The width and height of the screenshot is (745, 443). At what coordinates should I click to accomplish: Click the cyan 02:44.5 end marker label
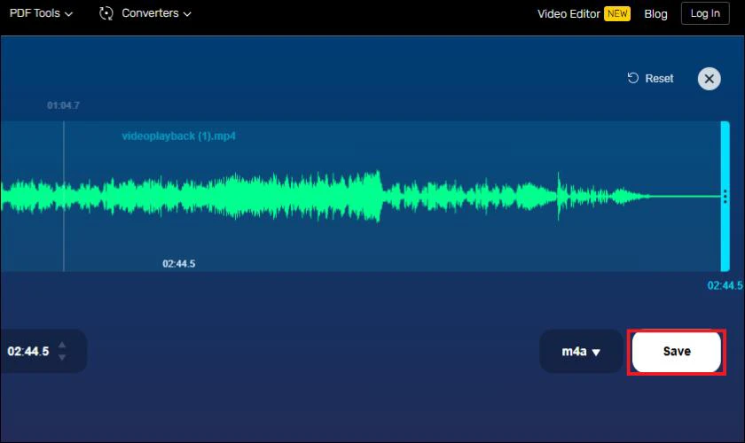tap(725, 285)
